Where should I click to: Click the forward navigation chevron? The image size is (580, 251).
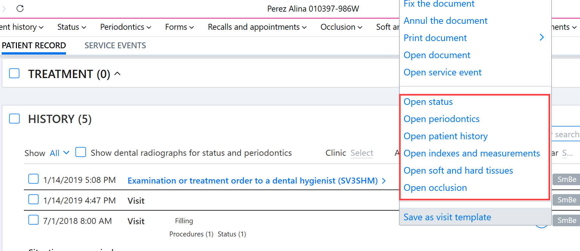click(x=4, y=8)
